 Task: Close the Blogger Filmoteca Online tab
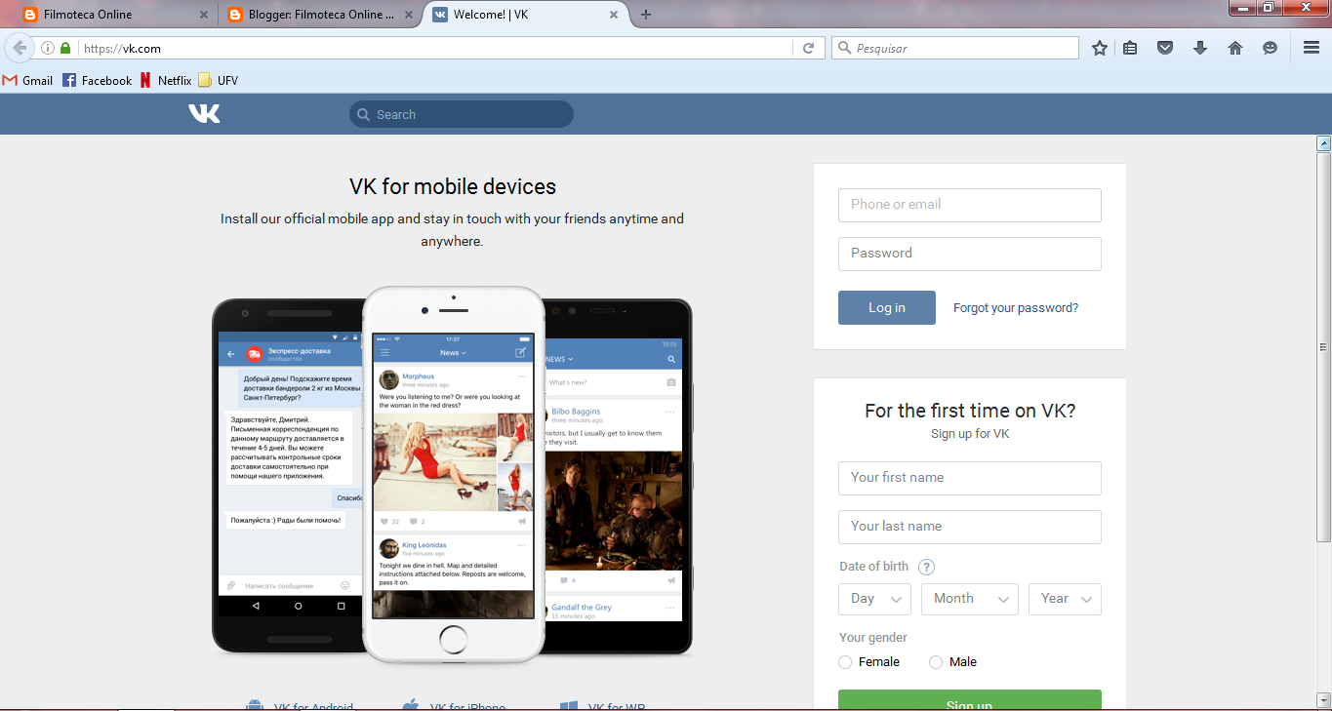(x=408, y=15)
